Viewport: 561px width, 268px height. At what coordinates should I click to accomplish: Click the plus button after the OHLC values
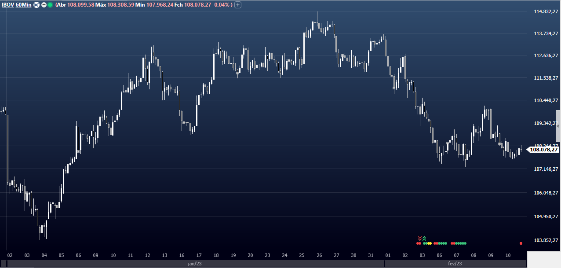[x=238, y=5]
